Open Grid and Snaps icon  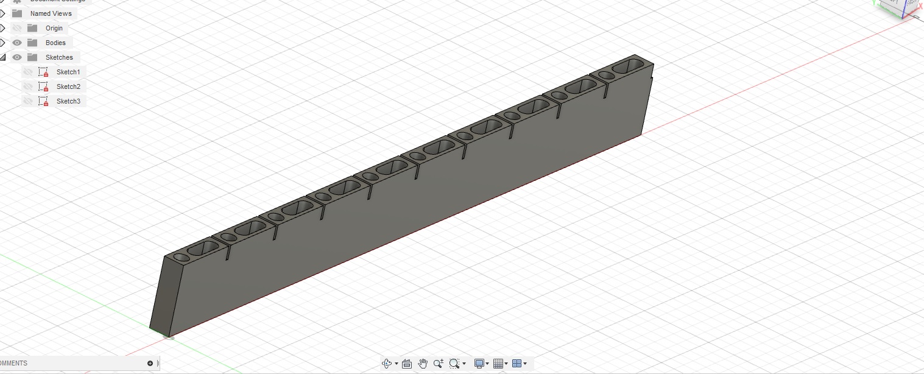(x=498, y=364)
